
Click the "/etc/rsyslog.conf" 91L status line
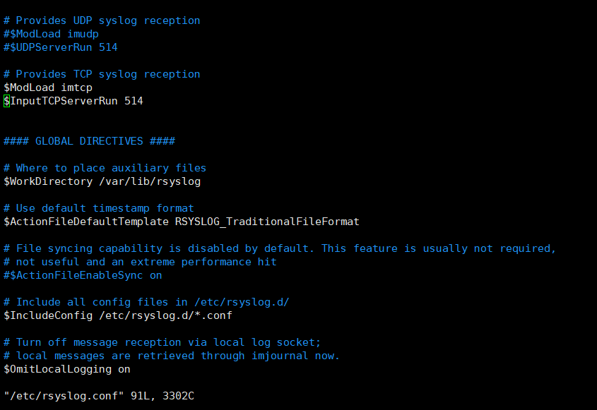[x=99, y=397]
